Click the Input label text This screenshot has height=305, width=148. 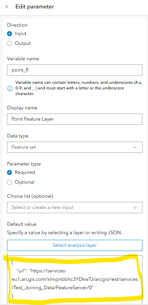[20, 34]
